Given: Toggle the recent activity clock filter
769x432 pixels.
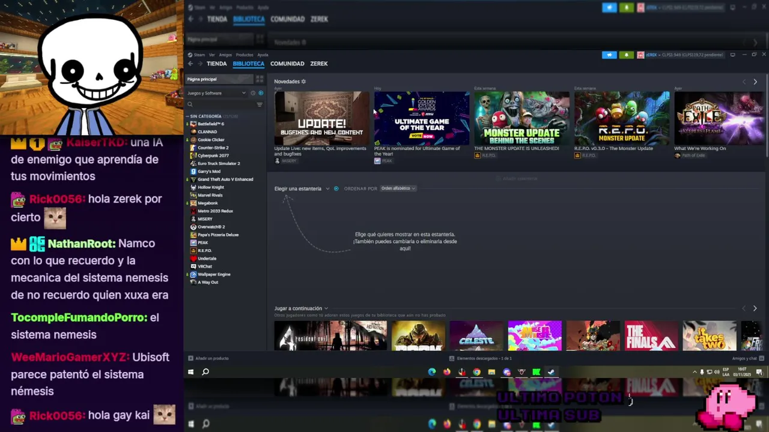Looking at the screenshot, I should pos(253,93).
